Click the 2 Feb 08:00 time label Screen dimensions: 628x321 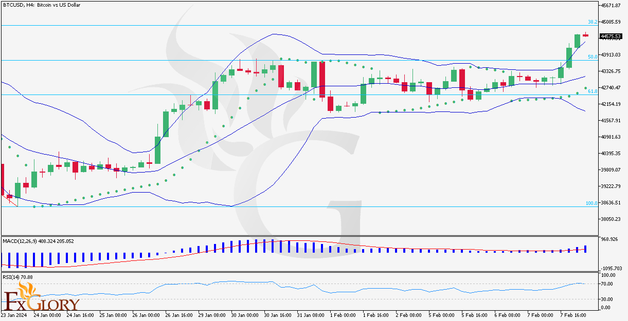click(410, 316)
